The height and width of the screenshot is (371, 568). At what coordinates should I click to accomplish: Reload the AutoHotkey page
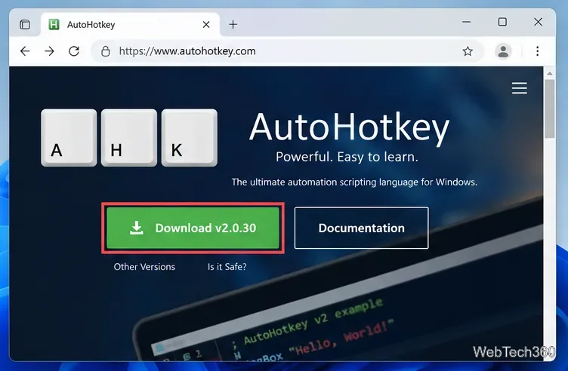point(74,51)
